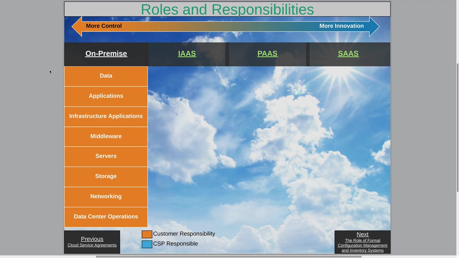Open the PAAS tab
The width and height of the screenshot is (459, 258).
(268, 54)
